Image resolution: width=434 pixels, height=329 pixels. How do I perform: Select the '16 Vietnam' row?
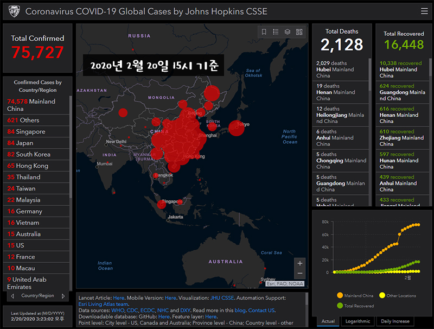point(36,223)
